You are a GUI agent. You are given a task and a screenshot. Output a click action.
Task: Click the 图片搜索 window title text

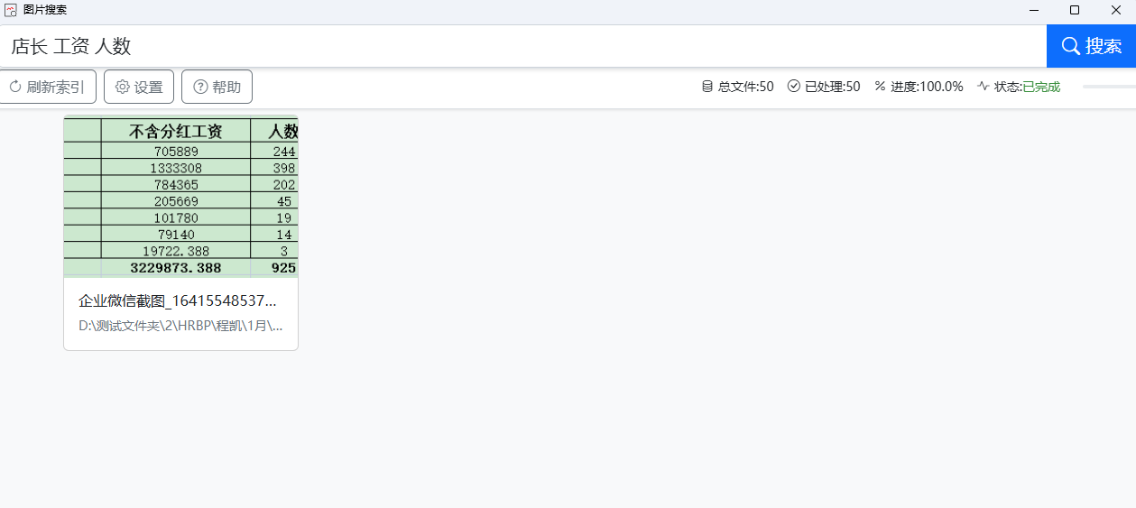[x=45, y=10]
